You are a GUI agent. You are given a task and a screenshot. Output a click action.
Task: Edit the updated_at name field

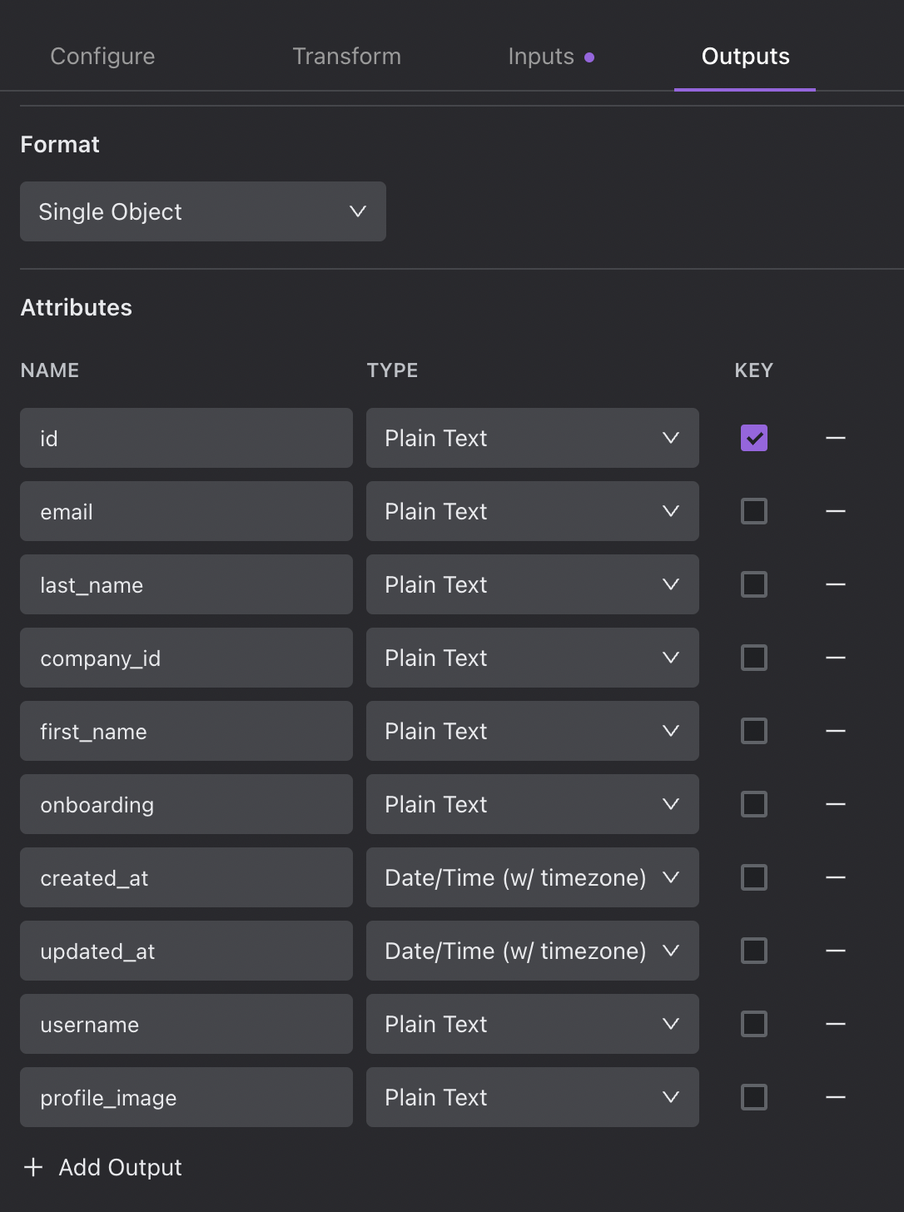click(x=186, y=951)
